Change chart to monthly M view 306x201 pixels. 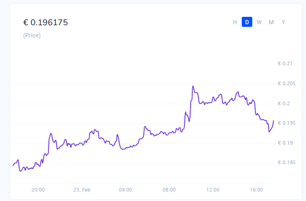271,22
